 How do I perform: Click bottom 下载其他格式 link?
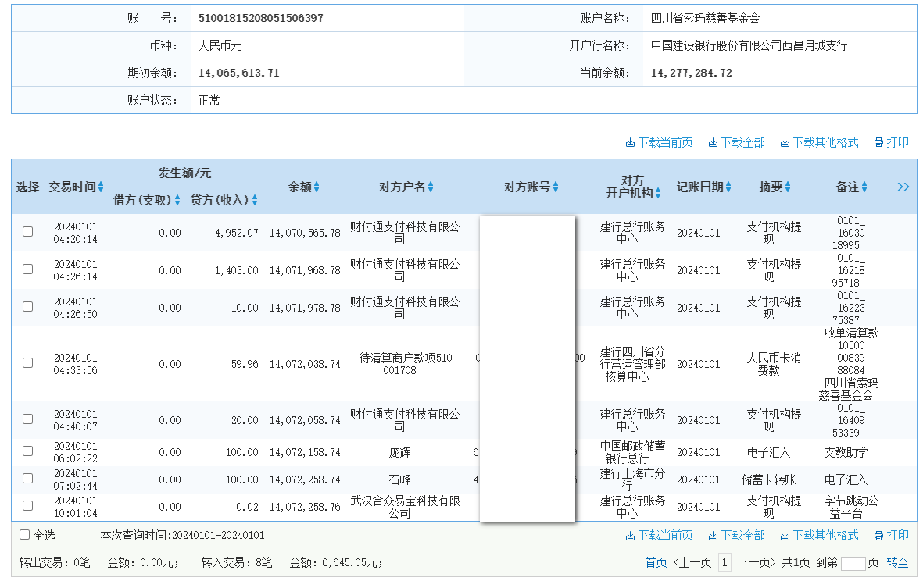819,535
